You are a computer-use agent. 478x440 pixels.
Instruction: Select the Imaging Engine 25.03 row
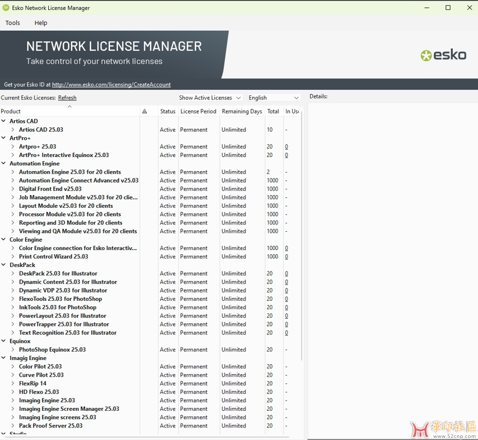[47, 400]
